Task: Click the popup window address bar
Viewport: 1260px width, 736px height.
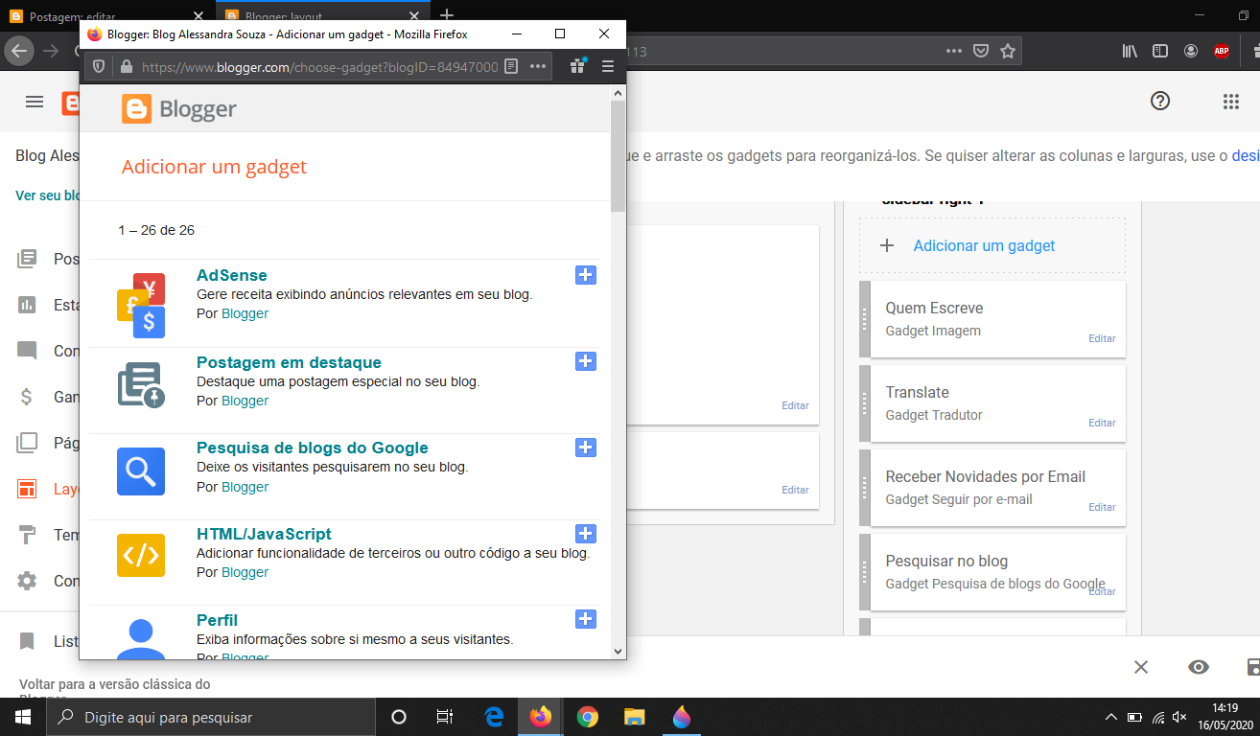Action: pyautogui.click(x=319, y=67)
